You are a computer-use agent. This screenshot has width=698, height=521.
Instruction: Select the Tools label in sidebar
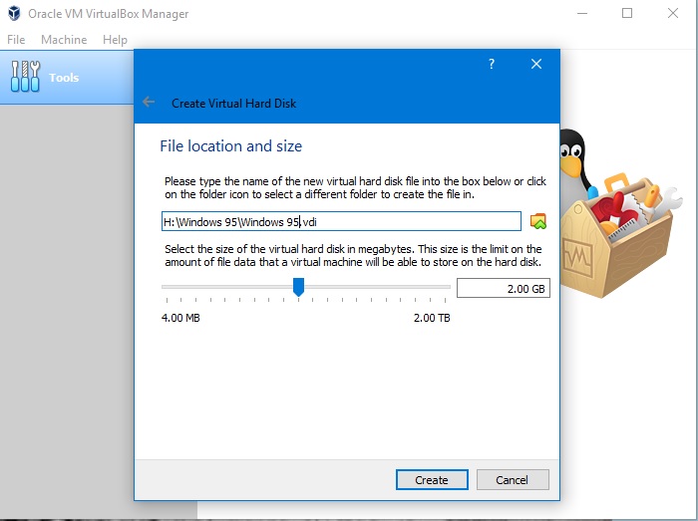[64, 78]
